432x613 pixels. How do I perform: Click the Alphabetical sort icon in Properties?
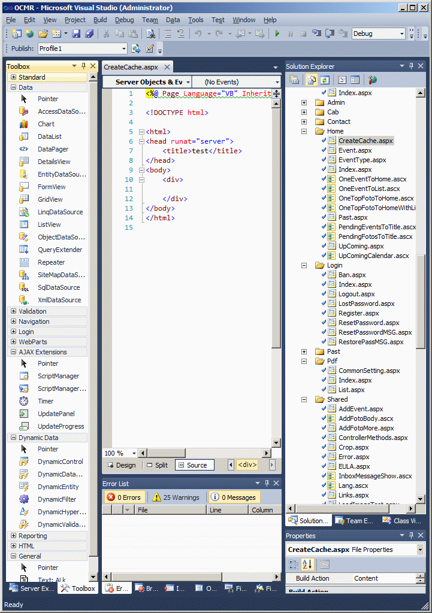click(x=307, y=564)
